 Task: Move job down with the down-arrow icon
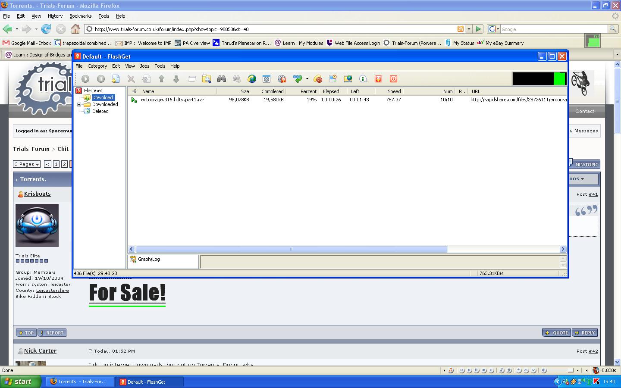(176, 79)
